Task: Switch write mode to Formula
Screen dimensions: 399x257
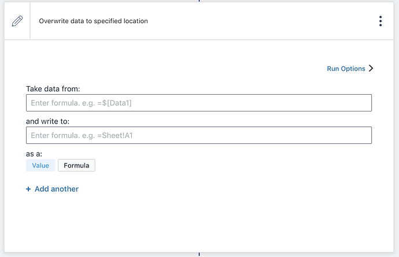Action: click(x=76, y=166)
